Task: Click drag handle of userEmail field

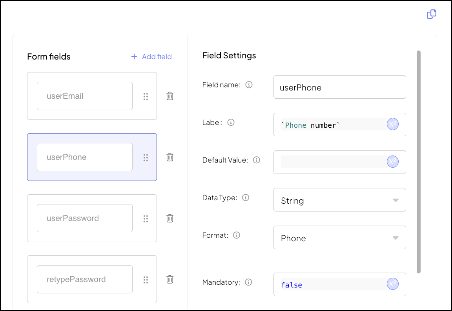Action: [146, 96]
